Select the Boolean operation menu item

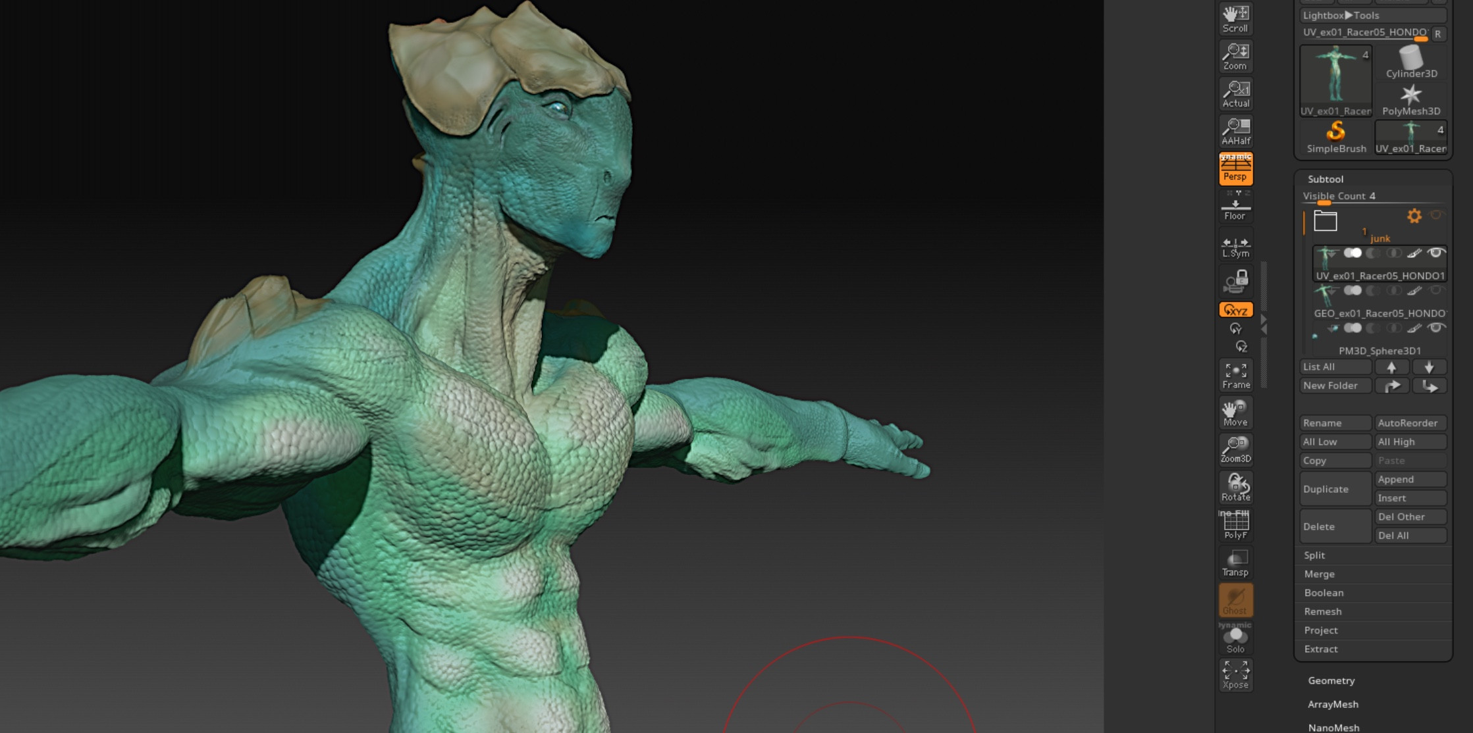point(1325,593)
